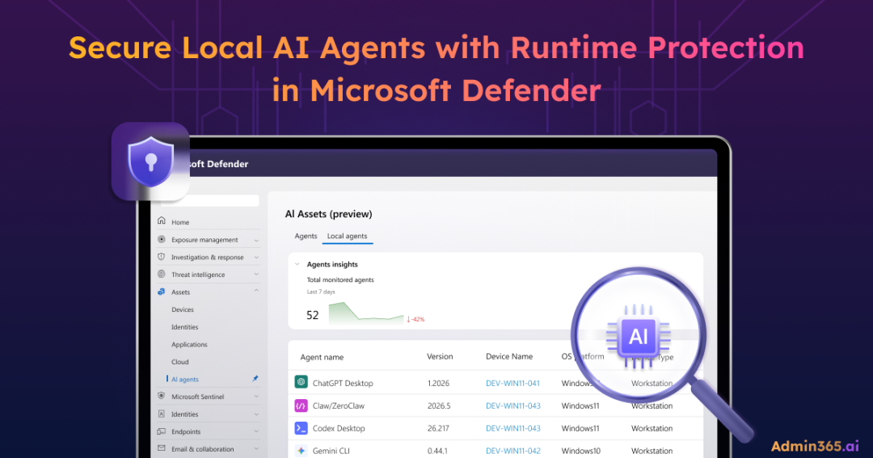Click Windows10 in Gemini CLI row

click(x=580, y=451)
